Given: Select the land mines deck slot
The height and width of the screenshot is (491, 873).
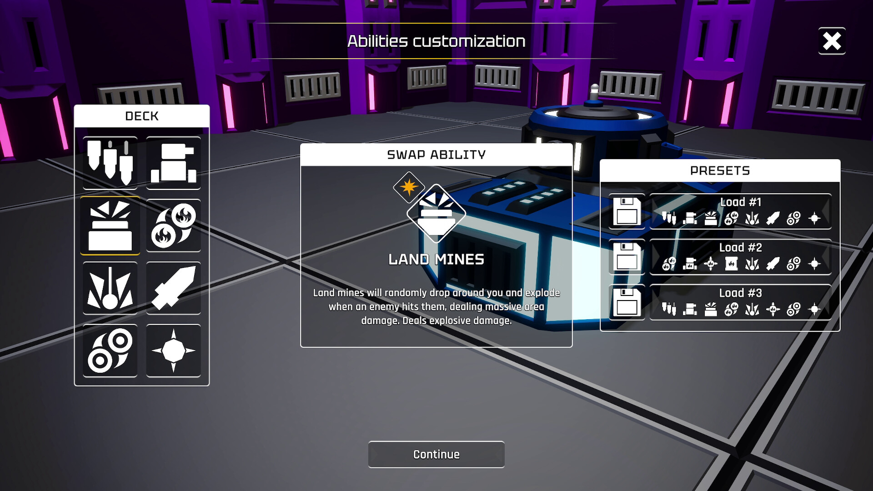Looking at the screenshot, I should click(x=110, y=225).
